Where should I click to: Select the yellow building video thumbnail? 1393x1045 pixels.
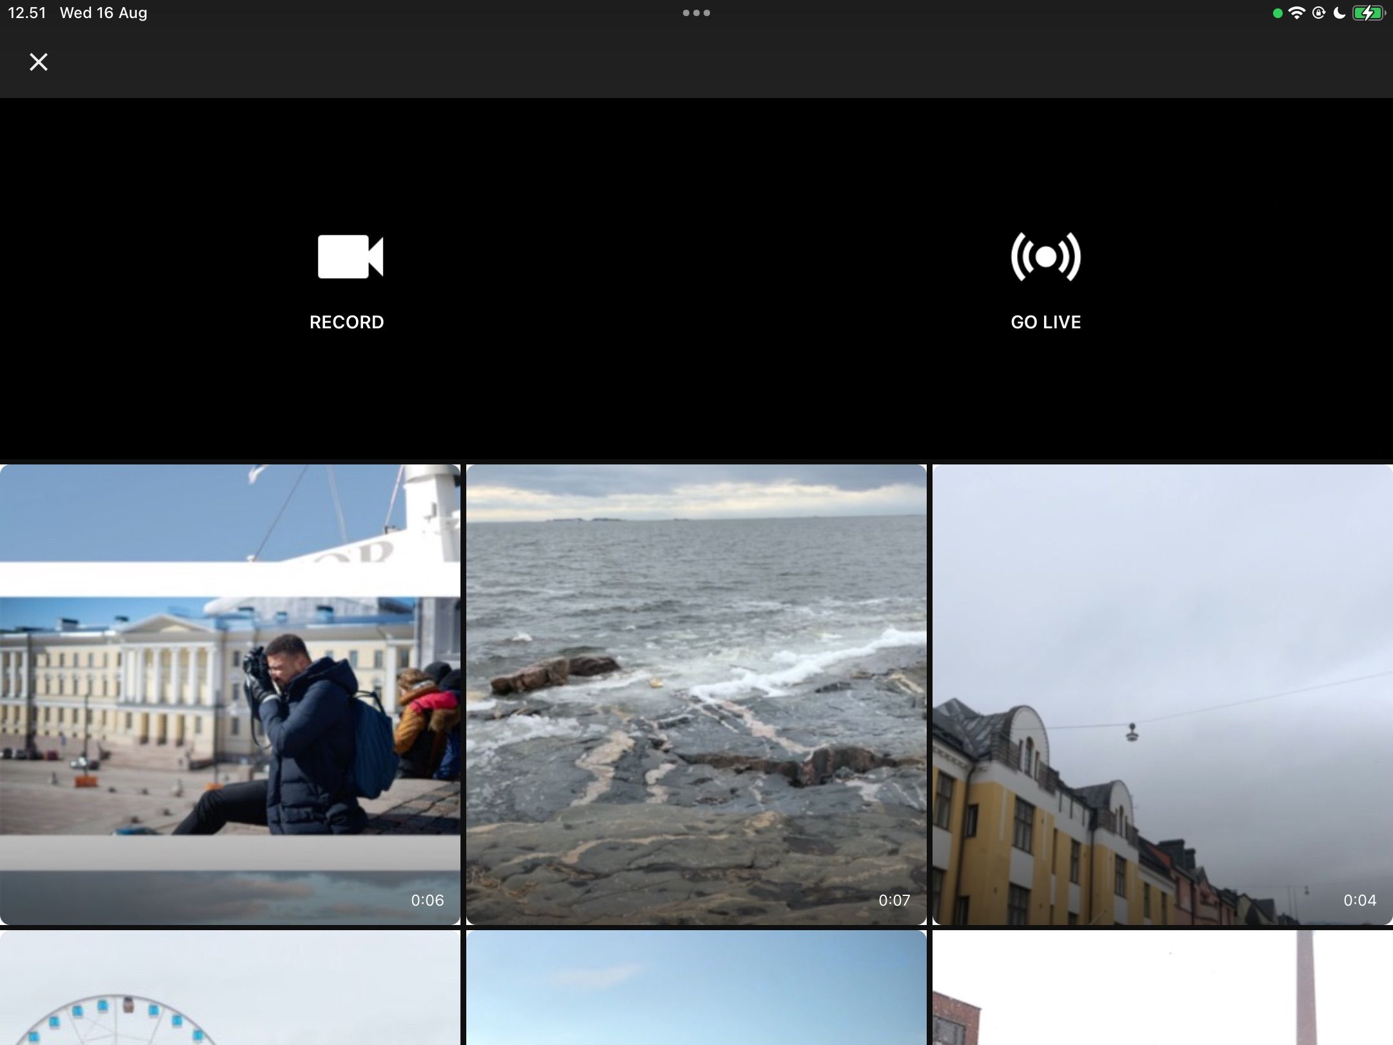(1162, 694)
